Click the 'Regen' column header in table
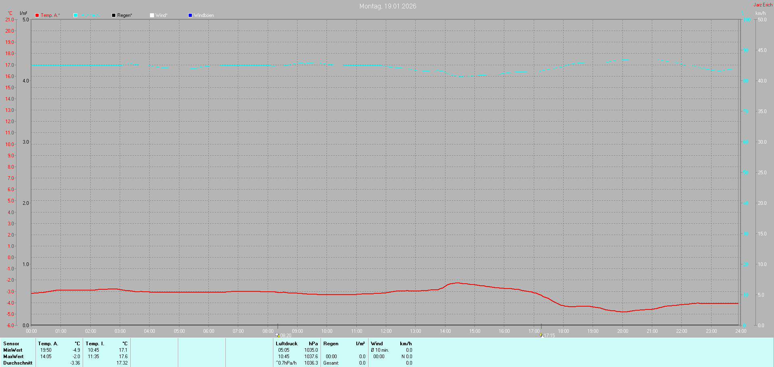The width and height of the screenshot is (774, 367). point(331,344)
